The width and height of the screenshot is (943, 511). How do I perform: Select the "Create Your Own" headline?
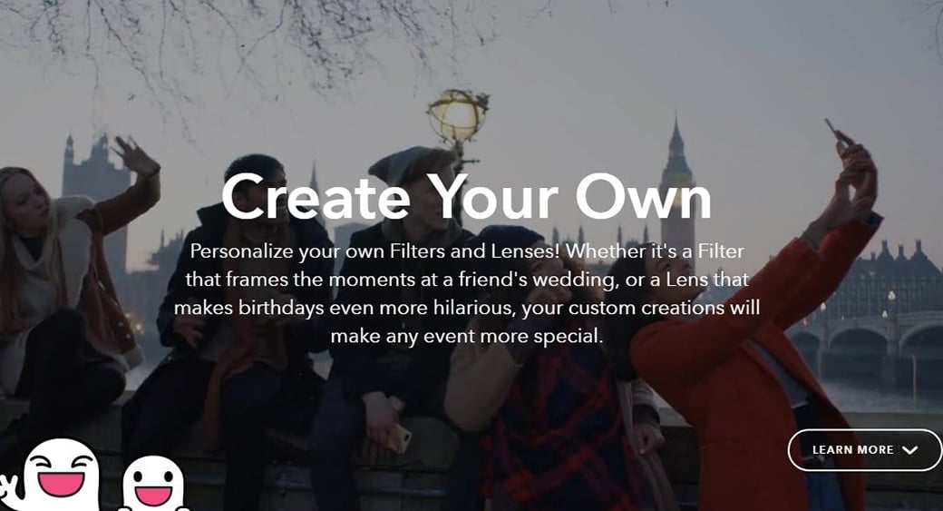coord(467,197)
